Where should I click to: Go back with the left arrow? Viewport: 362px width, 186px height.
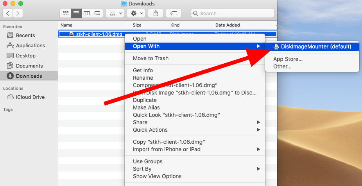(8, 13)
